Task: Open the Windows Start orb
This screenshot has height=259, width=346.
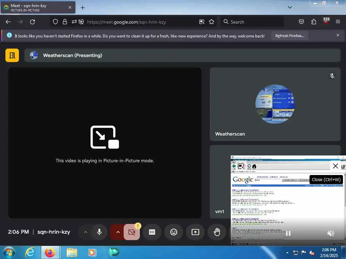Action: 9,252
